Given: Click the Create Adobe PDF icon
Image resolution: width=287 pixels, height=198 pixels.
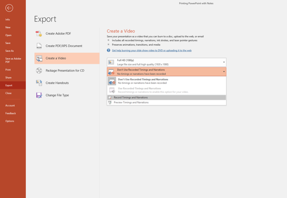Looking at the screenshot, I should tap(39, 34).
